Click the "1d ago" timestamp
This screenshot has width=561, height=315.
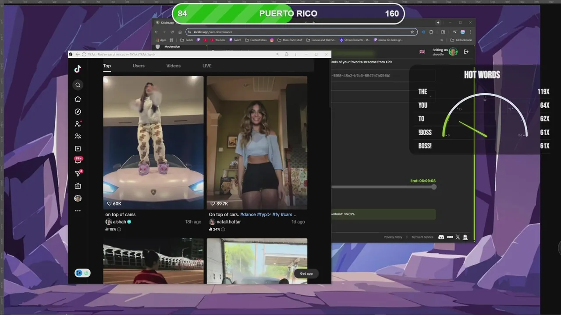(298, 222)
